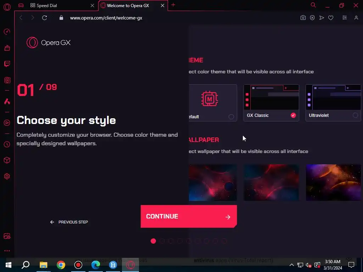Go forward to the next page
363x272 pixels.
pyautogui.click(x=33, y=18)
